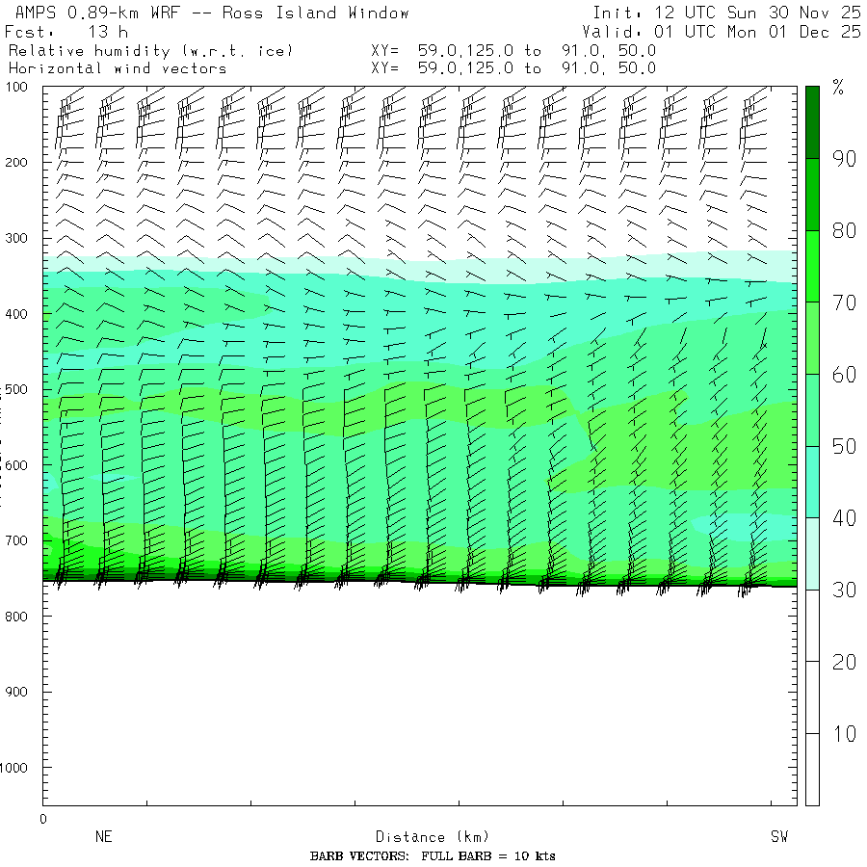Click the darkest green colorbar segment above 90
The width and height of the screenshot is (867, 867).
coord(812,122)
